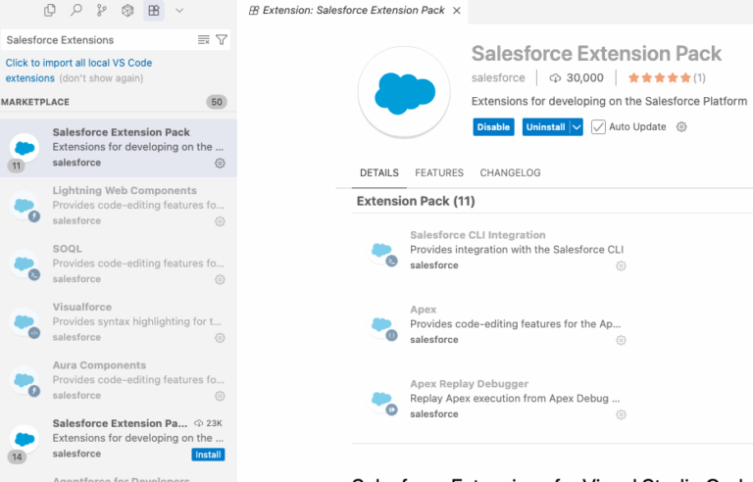This screenshot has width=753, height=482.
Task: Select the 23K-download Salesforce Extension Pack row
Action: tap(118, 439)
